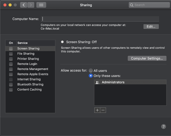This screenshot has height=136, width=171.
Task: Add a user with the plus button
Action: click(x=97, y=110)
